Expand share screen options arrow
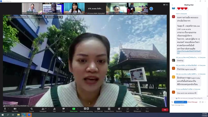 point(78,109)
